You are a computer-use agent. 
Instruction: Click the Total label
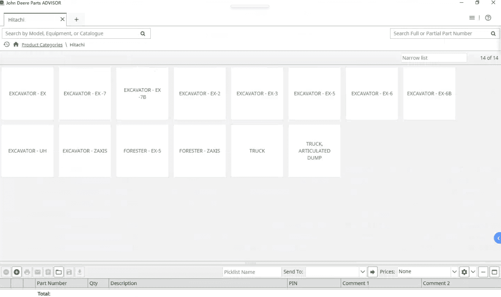pos(44,294)
